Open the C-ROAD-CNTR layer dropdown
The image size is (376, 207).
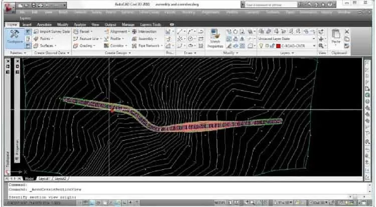tap(314, 45)
